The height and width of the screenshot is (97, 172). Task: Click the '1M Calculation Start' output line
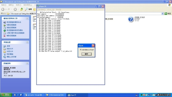point(55,12)
